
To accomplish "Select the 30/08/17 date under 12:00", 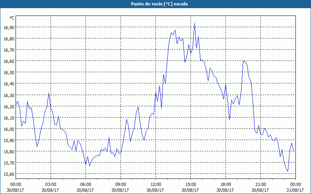I will [155, 190].
